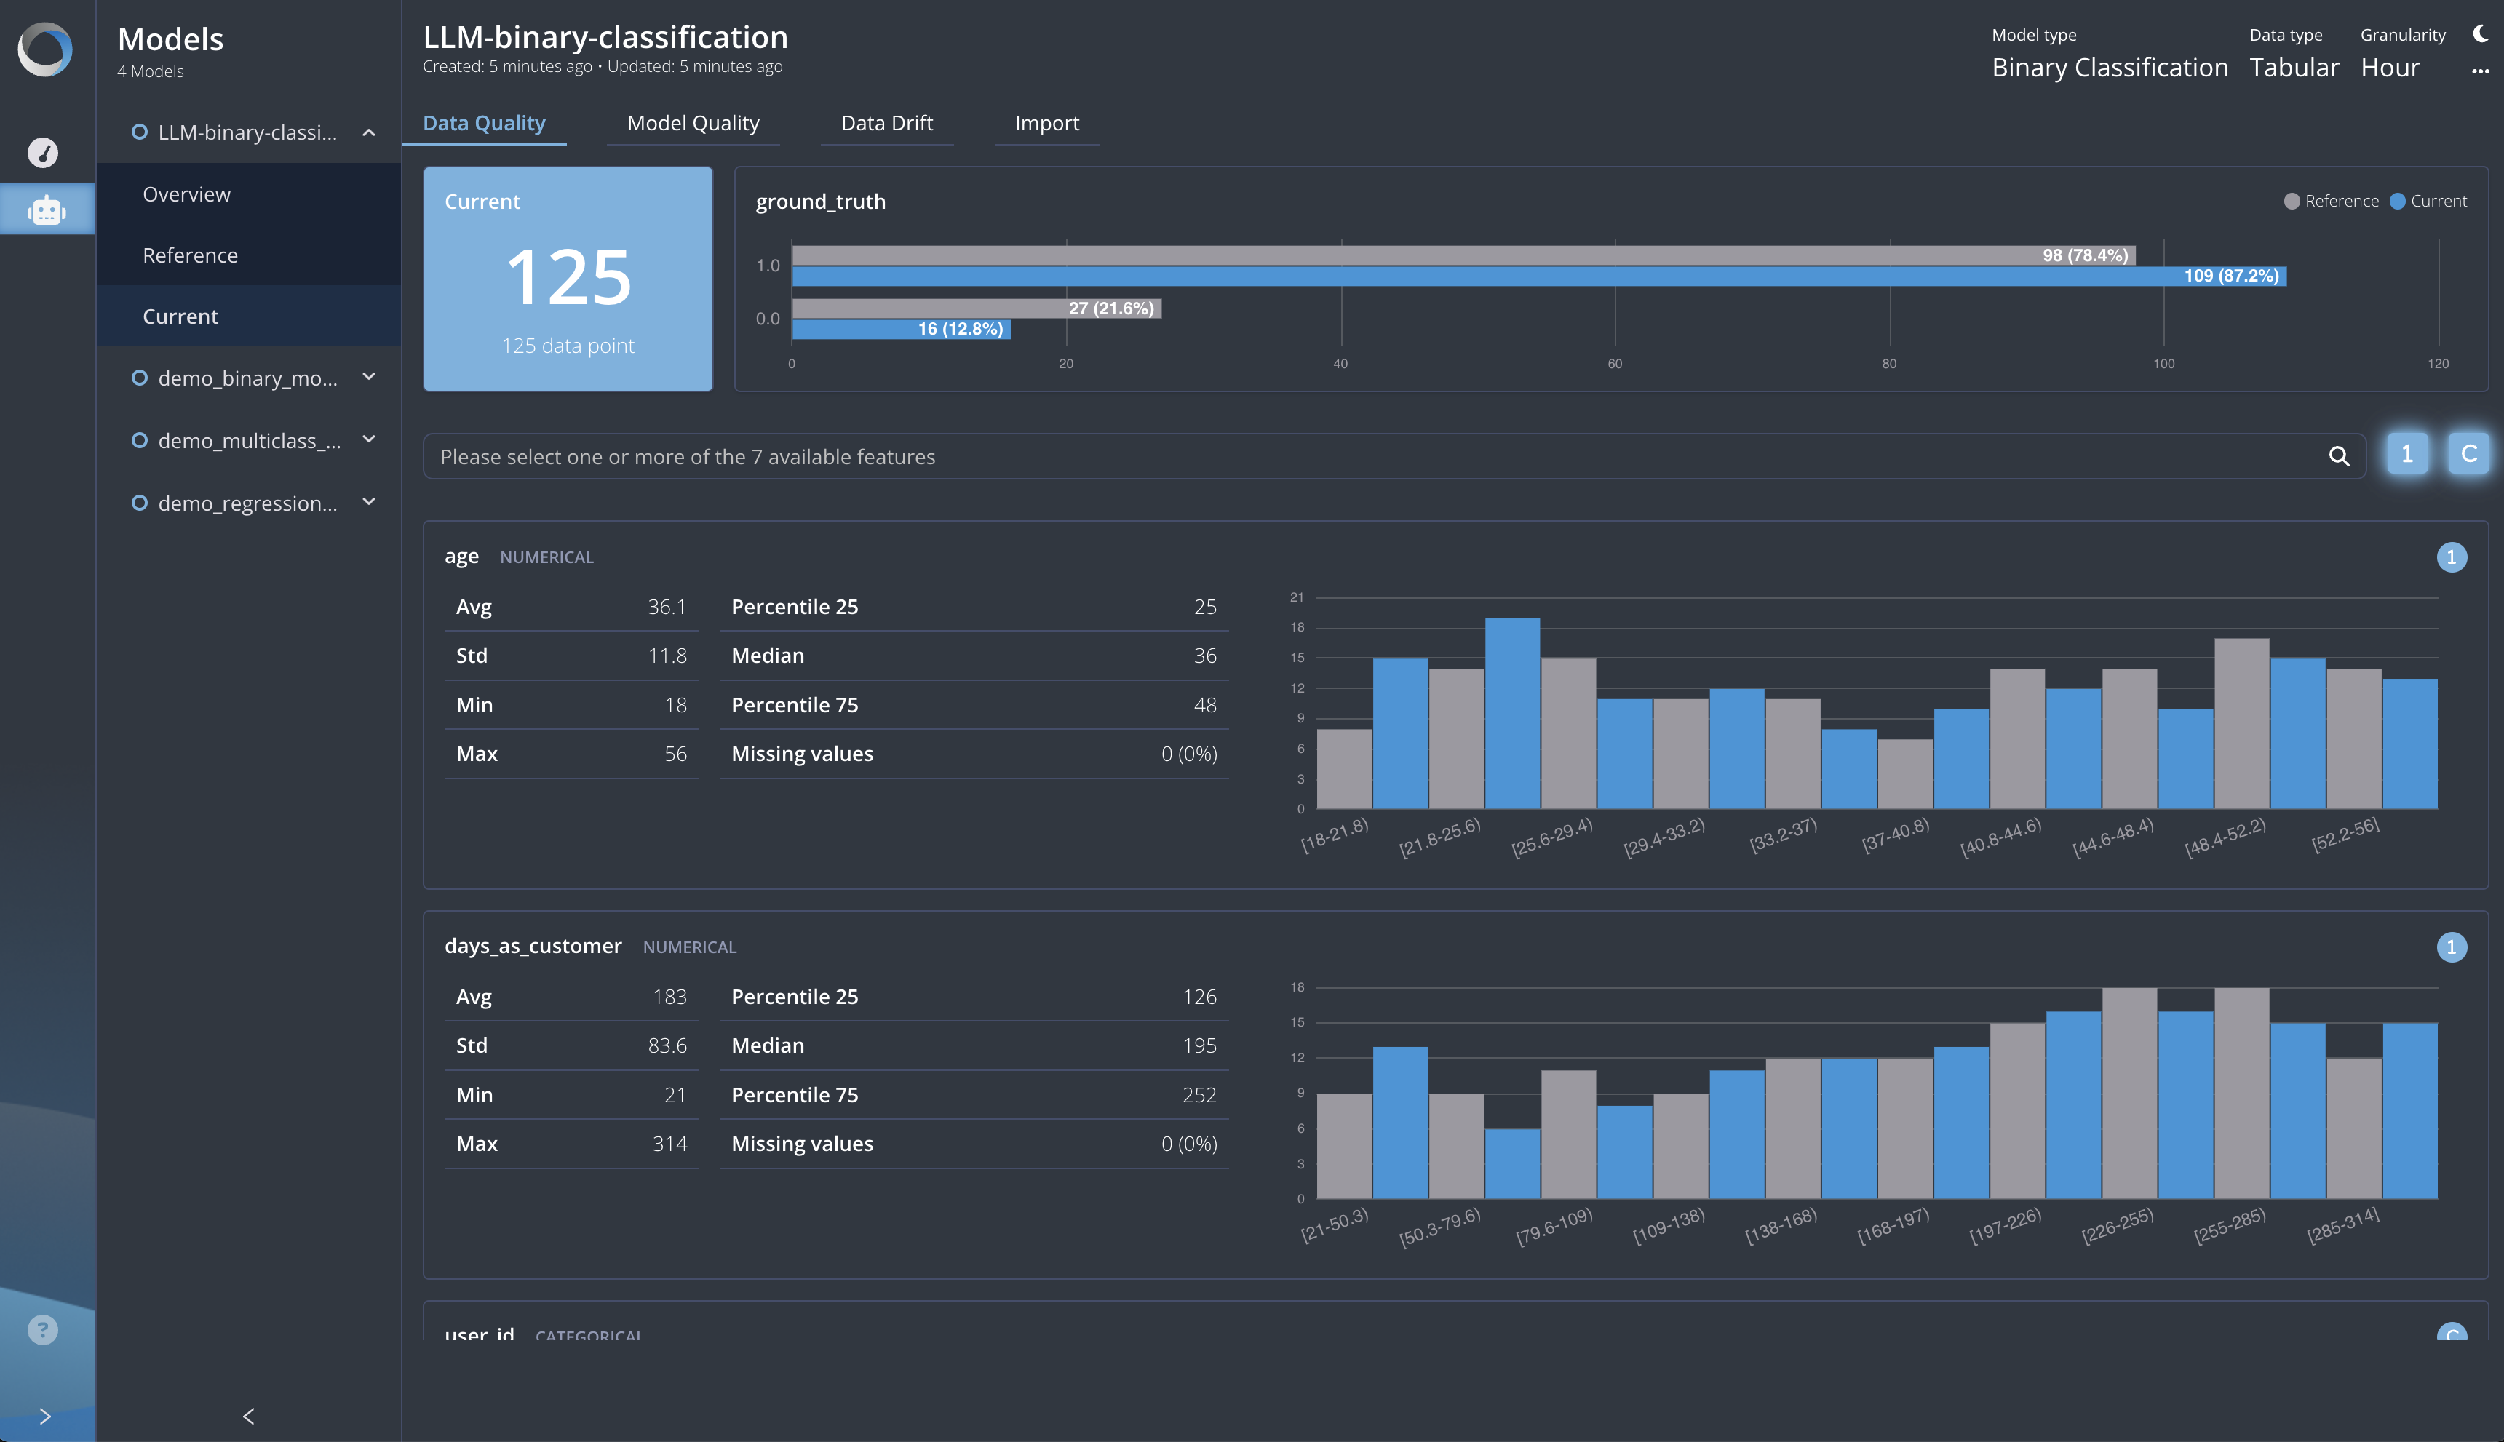
Task: Click age Avg value 36.1
Action: pyautogui.click(x=667, y=606)
